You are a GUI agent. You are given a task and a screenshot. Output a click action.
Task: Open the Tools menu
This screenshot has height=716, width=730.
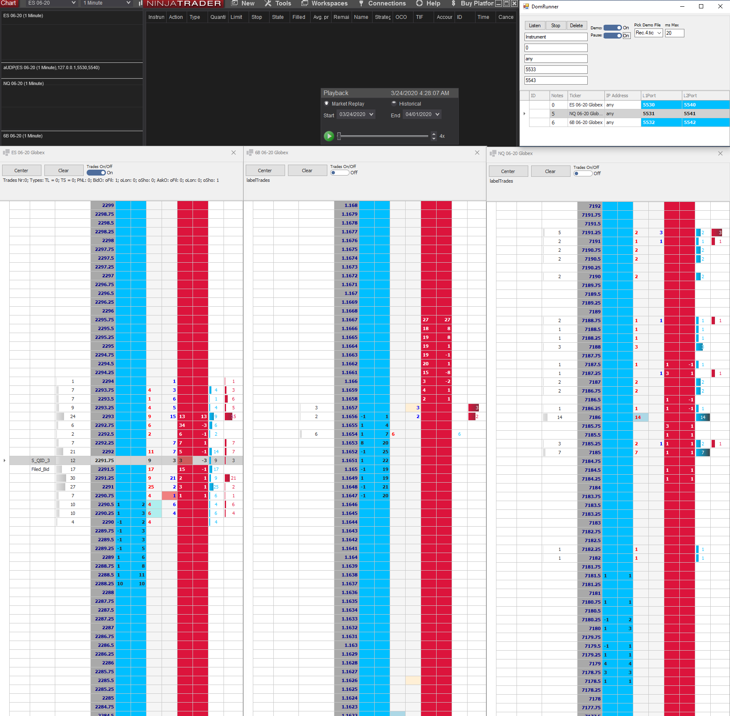[x=283, y=3]
